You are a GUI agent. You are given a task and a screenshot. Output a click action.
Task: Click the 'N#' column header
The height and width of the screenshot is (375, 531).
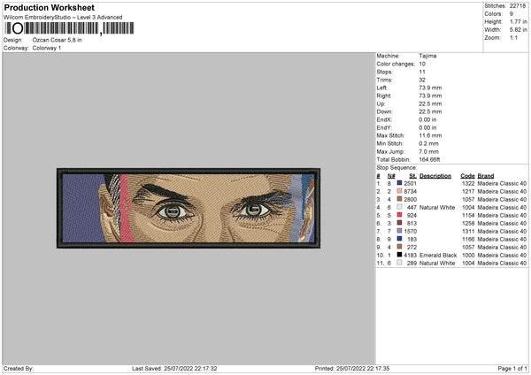click(x=391, y=176)
